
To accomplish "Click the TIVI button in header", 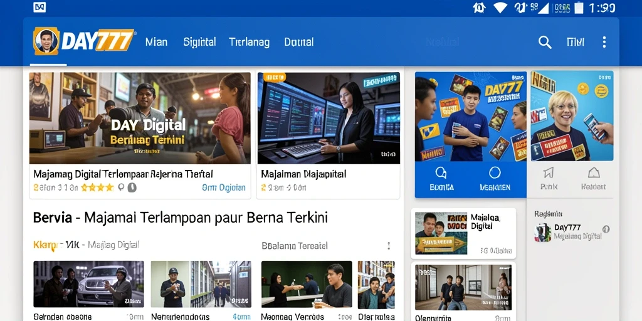I will tap(576, 42).
